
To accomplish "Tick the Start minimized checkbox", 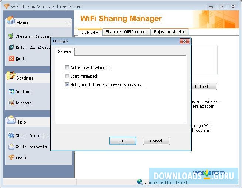I will tap(67, 76).
